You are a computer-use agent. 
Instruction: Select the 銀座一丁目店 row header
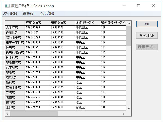point(15,43)
